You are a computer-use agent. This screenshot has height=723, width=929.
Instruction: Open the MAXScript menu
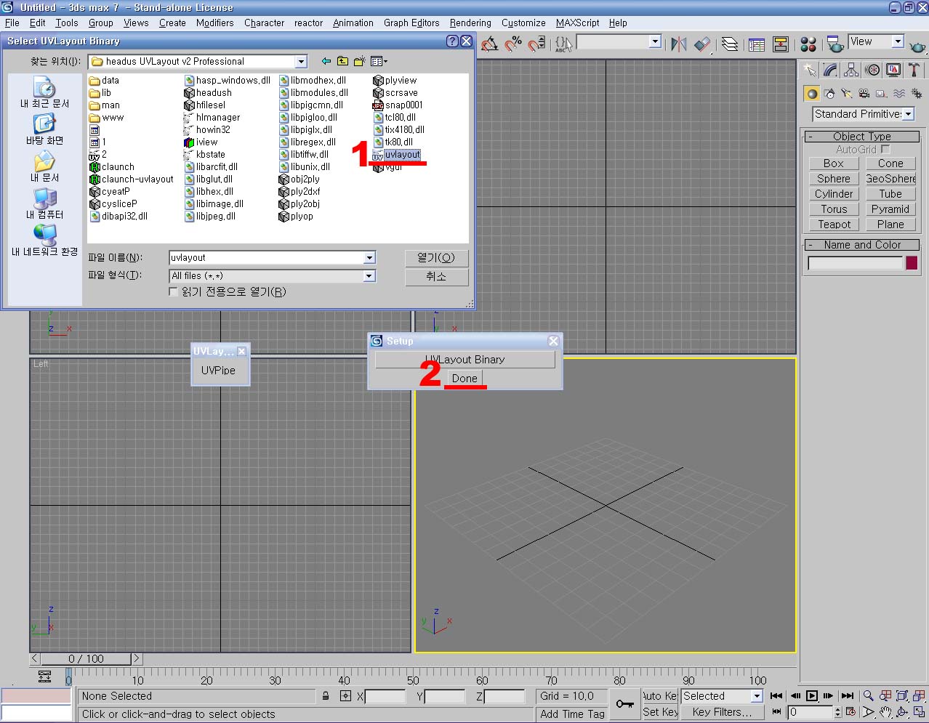[x=577, y=23]
